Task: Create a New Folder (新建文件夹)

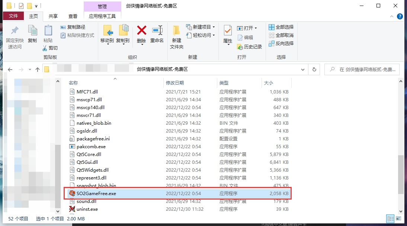Action: (x=176, y=37)
